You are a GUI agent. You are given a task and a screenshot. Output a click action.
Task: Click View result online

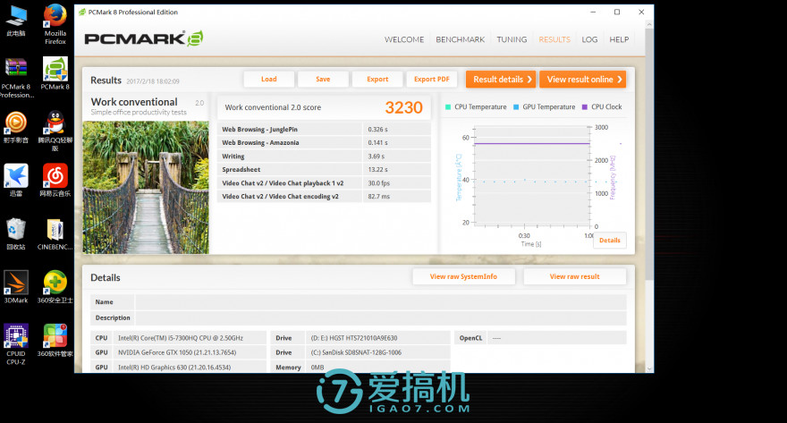tap(583, 80)
